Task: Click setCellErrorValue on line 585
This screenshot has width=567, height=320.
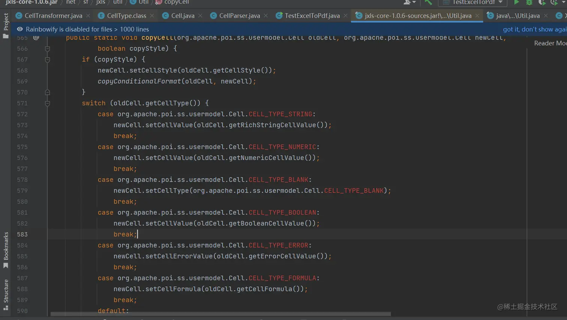Action: pyautogui.click(x=179, y=256)
